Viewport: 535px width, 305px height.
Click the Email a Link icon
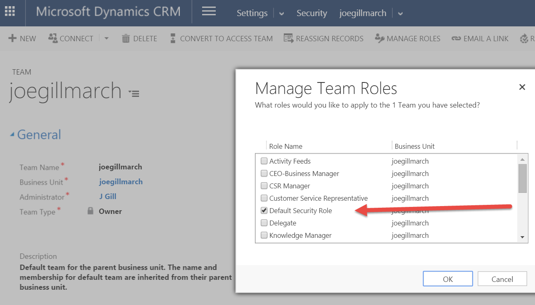coord(456,39)
